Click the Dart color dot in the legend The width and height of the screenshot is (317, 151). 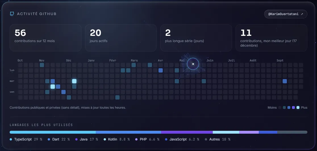(x=49, y=139)
